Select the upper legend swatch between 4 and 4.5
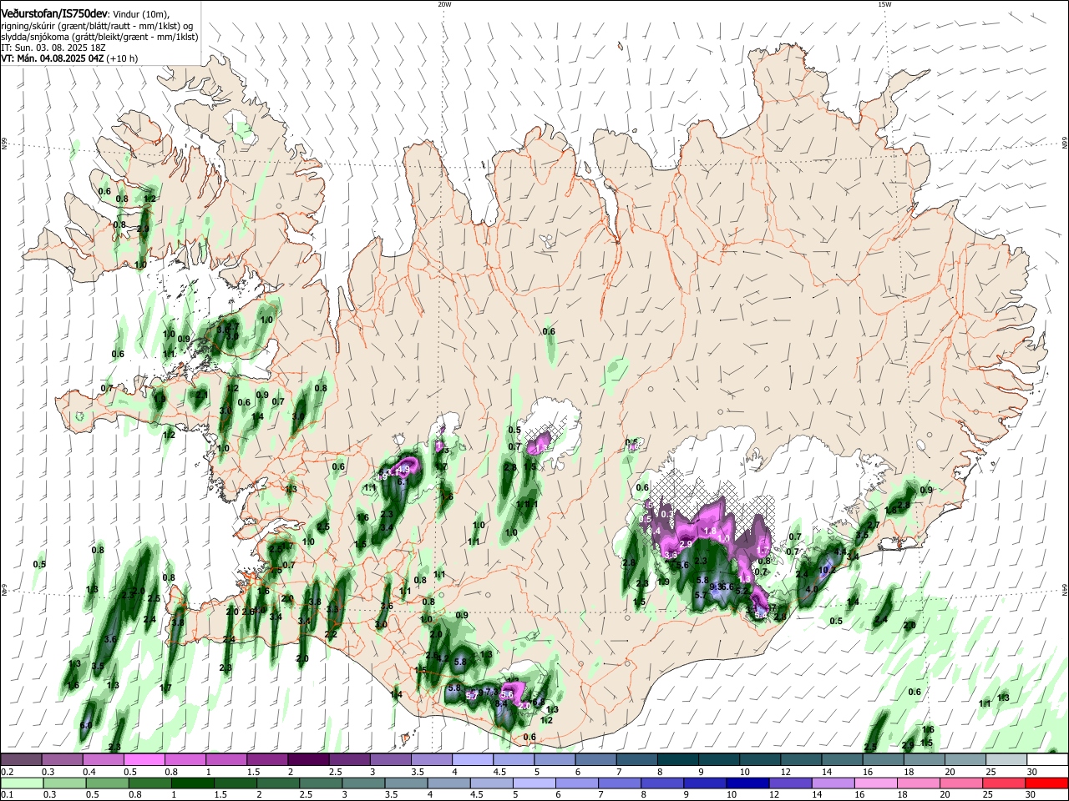The width and height of the screenshot is (1069, 801). pos(472,759)
